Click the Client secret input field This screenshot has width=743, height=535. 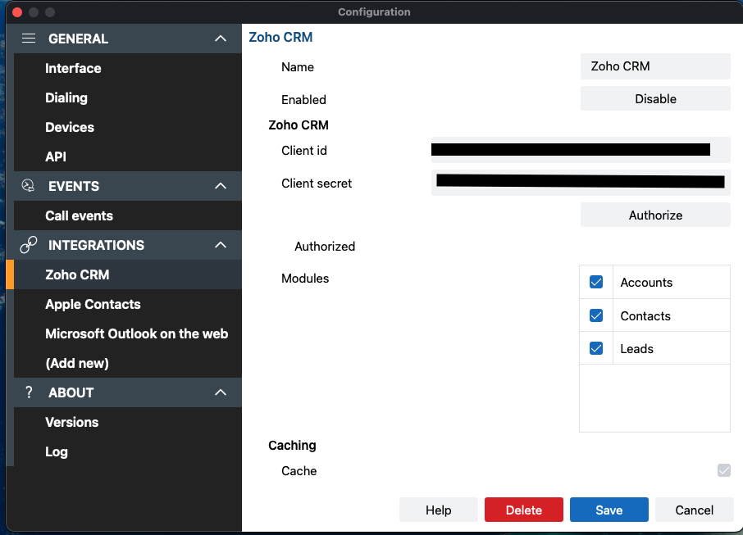click(581, 183)
